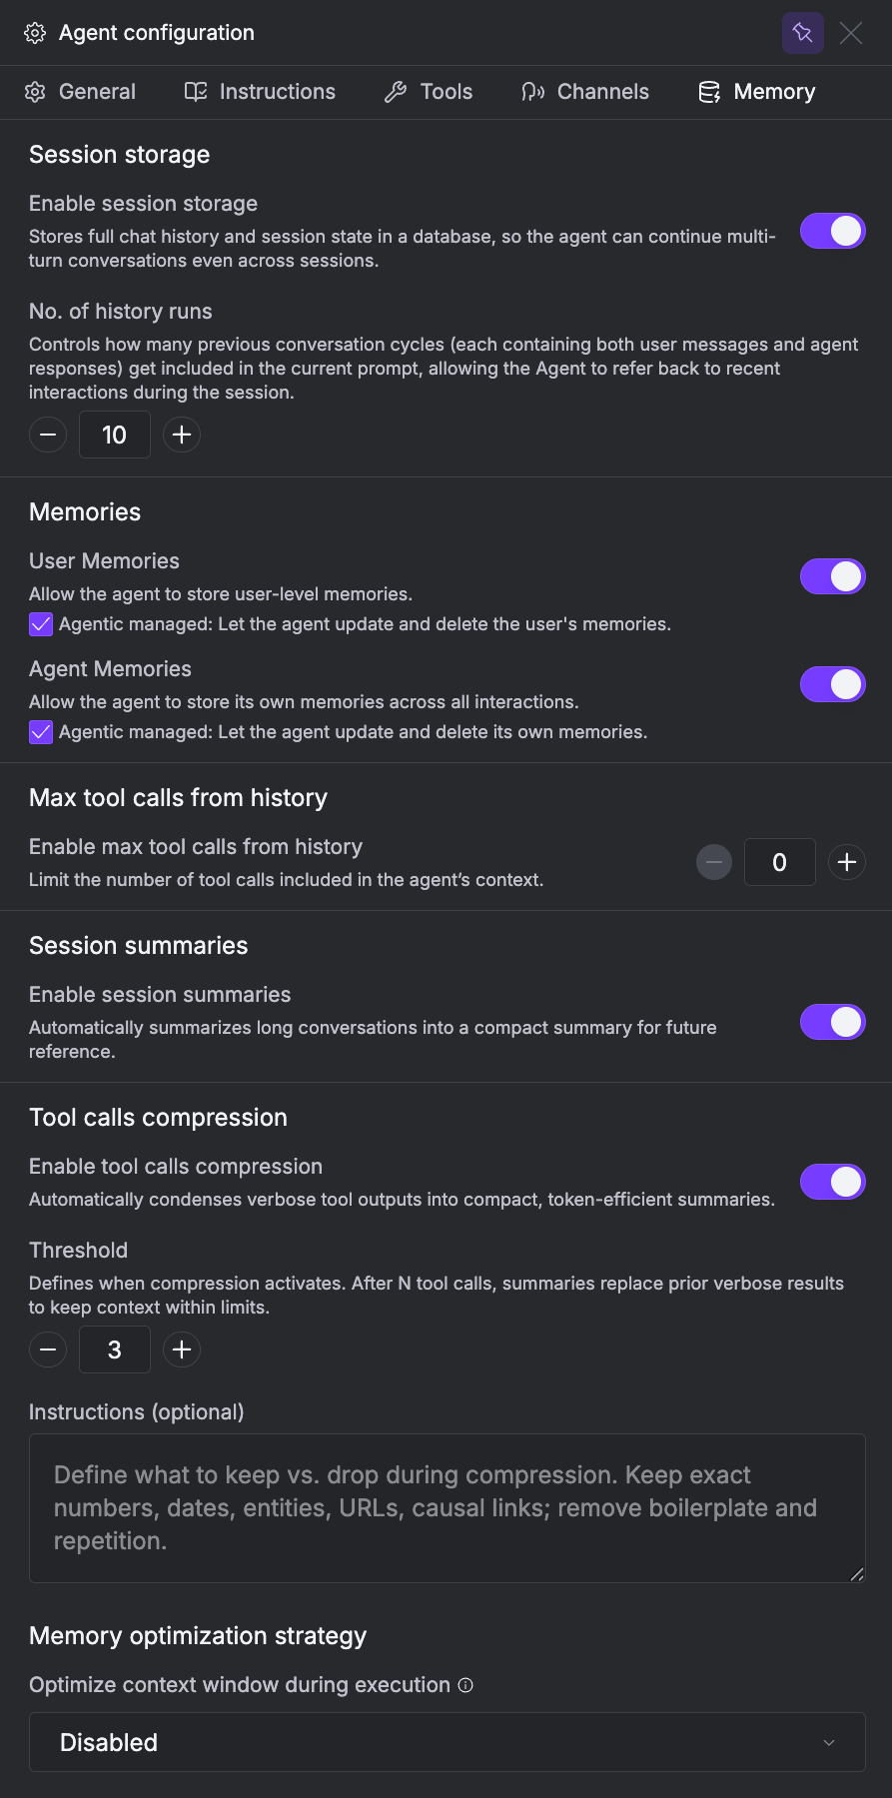Click the General settings gear icon
The image size is (892, 1798).
coord(35,92)
